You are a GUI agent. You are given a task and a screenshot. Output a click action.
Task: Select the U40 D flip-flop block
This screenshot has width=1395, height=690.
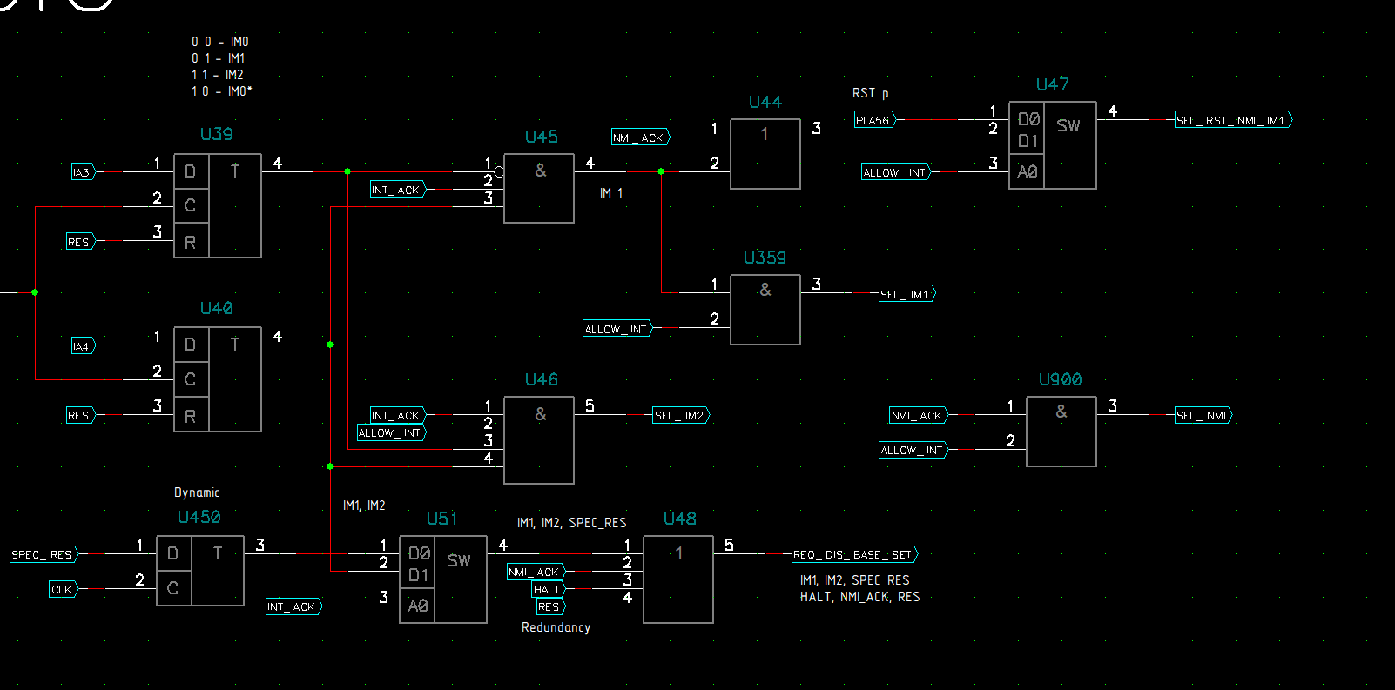(218, 379)
